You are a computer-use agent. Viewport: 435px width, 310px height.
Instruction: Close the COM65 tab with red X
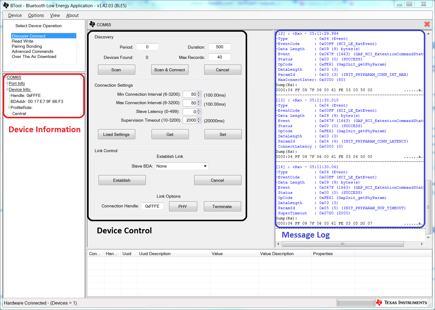(x=427, y=24)
